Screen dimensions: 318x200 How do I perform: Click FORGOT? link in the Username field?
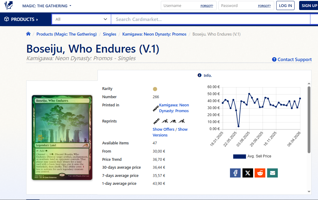tap(207, 6)
